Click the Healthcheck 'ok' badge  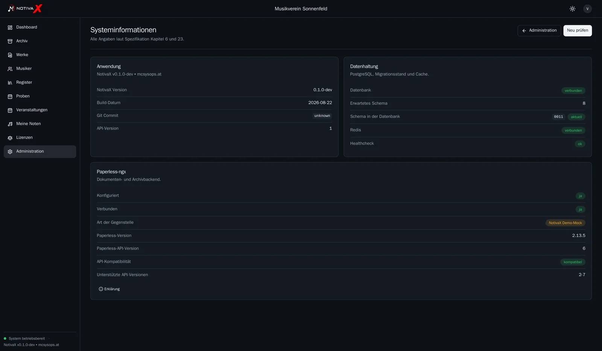coord(580,144)
